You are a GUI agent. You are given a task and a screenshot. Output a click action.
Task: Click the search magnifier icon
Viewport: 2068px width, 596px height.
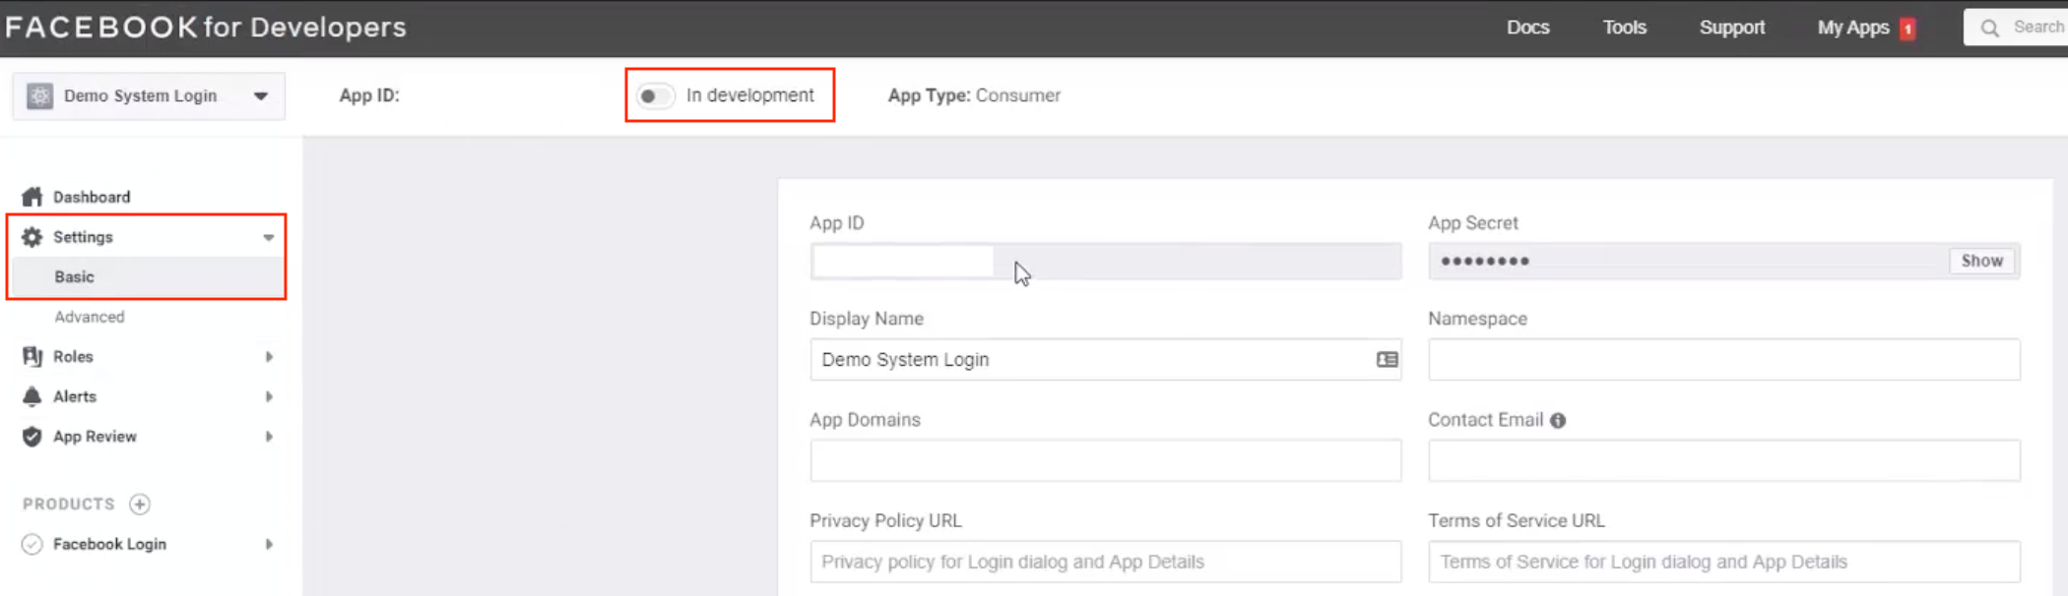point(1990,28)
